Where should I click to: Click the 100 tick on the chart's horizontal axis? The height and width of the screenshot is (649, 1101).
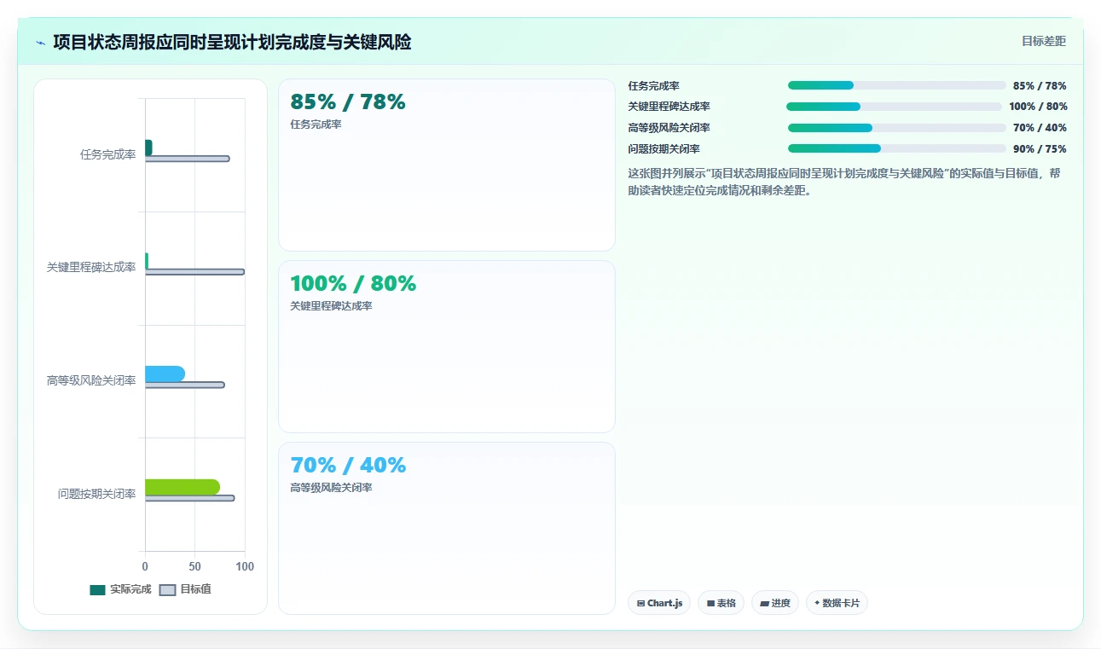click(245, 567)
